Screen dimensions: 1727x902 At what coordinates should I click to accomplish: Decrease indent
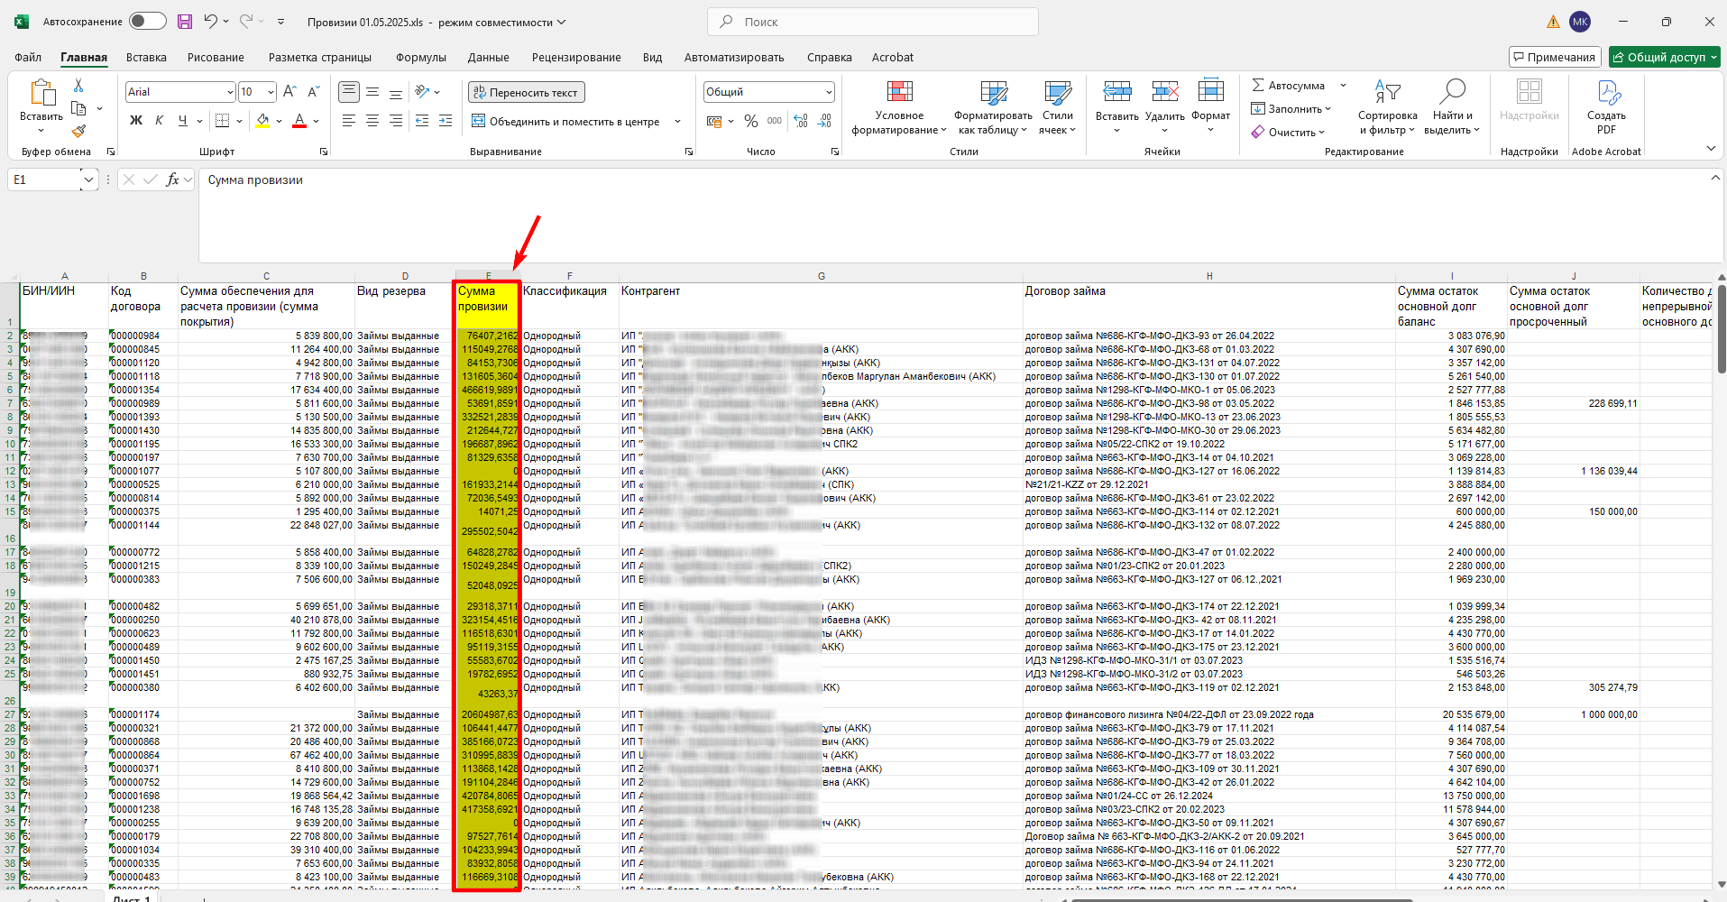(x=421, y=121)
